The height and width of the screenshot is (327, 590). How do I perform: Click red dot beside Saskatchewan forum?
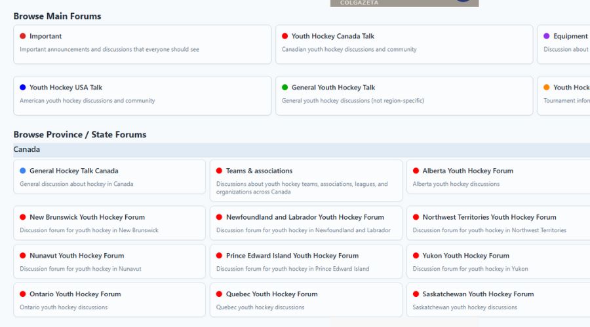[x=416, y=294]
